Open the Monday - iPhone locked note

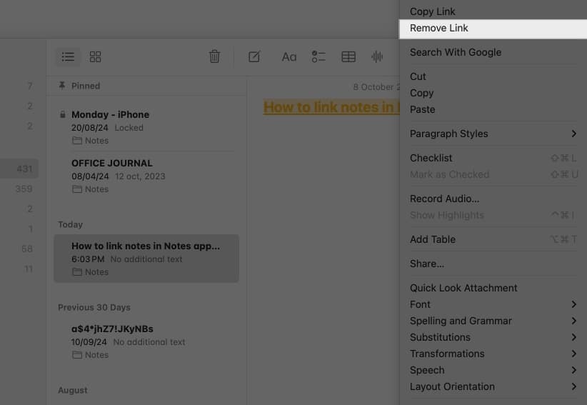(x=146, y=127)
